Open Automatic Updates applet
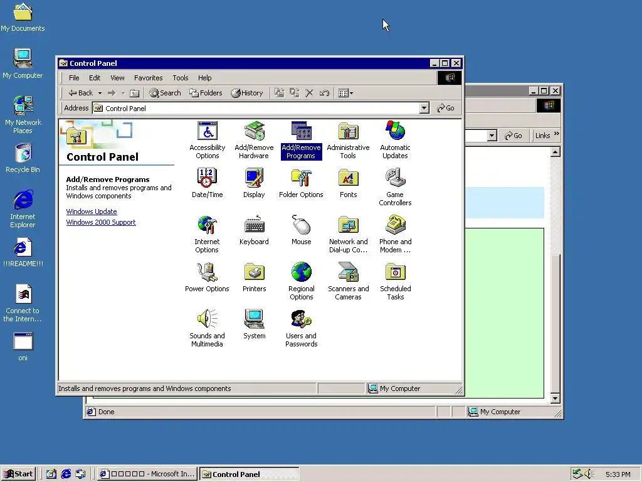Screen dimensions: 642x482 click(395, 140)
